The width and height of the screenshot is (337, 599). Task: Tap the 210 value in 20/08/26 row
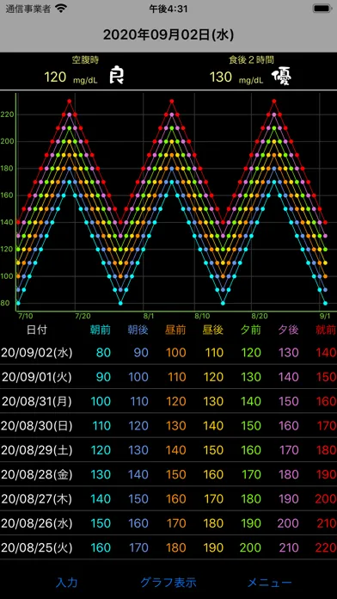[x=326, y=523]
